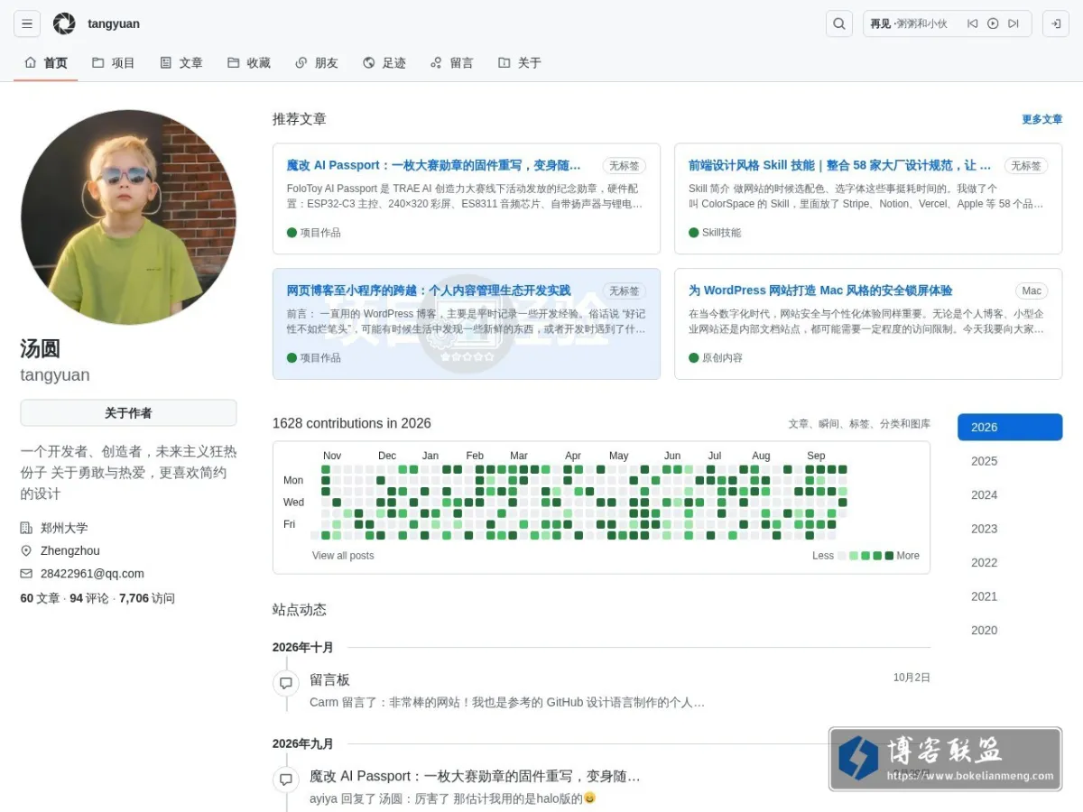The height and width of the screenshot is (812, 1083).
Task: Click the tangyuan site title
Action: tap(114, 23)
